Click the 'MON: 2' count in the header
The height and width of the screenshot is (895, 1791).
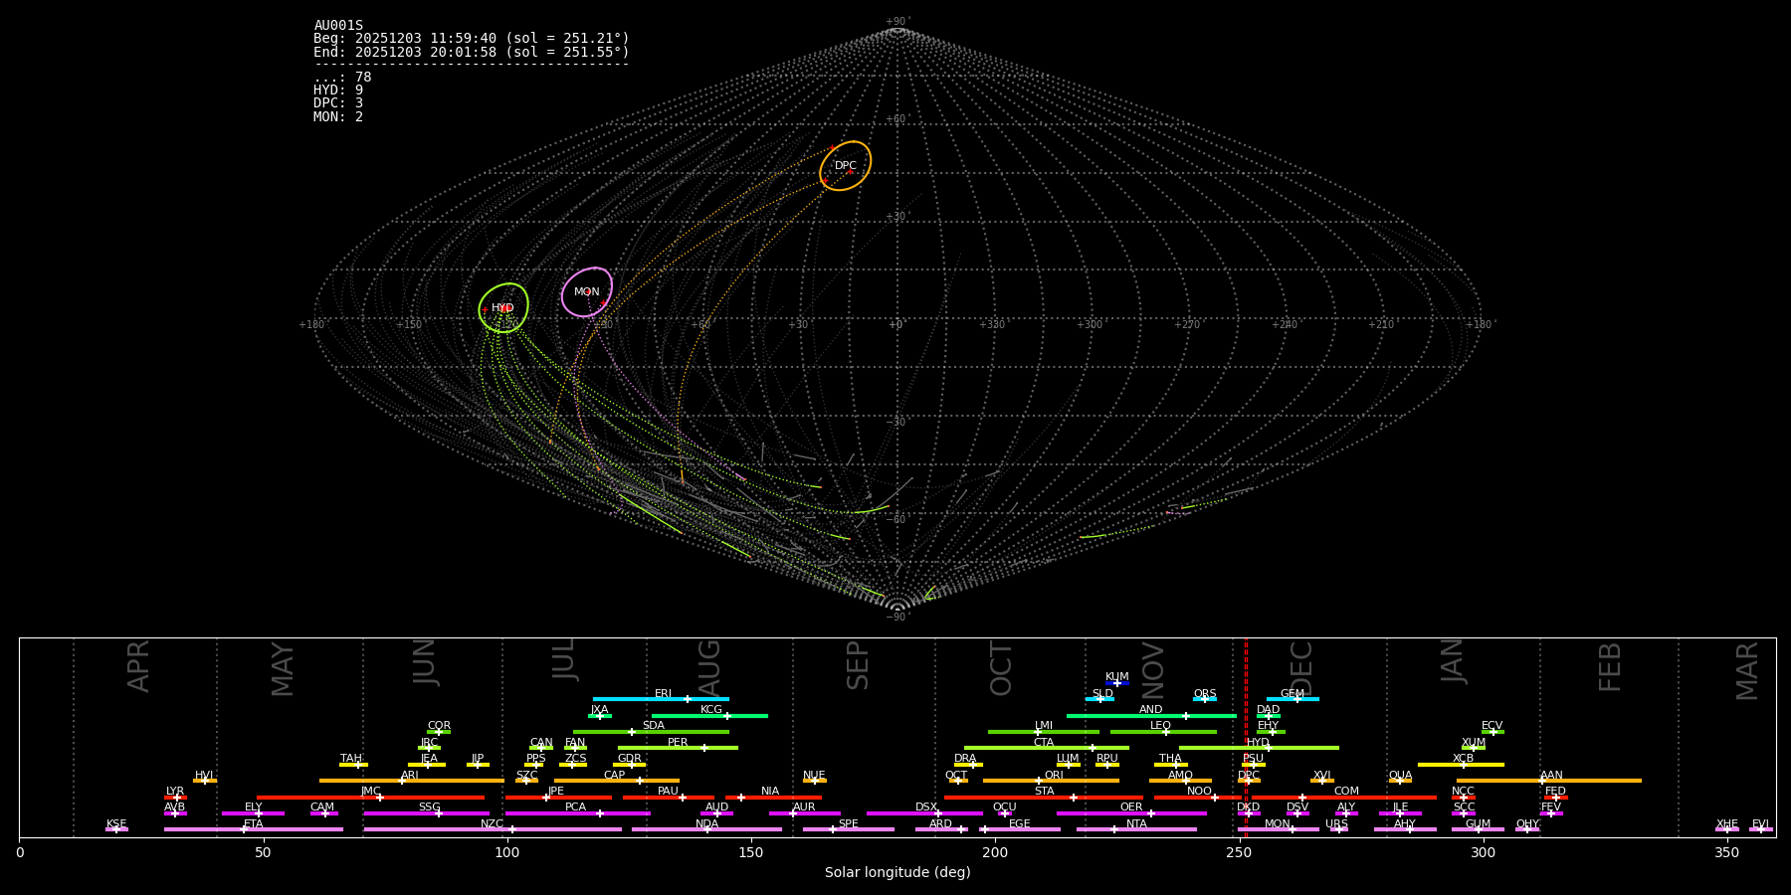coord(338,117)
